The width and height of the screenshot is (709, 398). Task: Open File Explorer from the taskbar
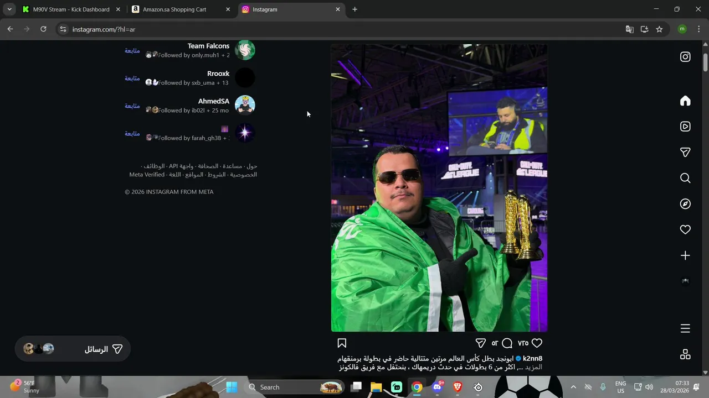pos(376,387)
